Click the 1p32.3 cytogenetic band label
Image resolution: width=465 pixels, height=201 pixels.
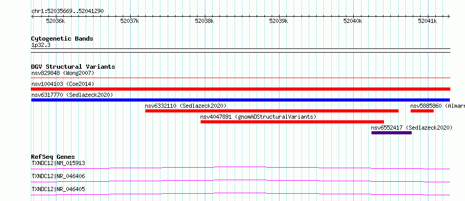pos(41,45)
